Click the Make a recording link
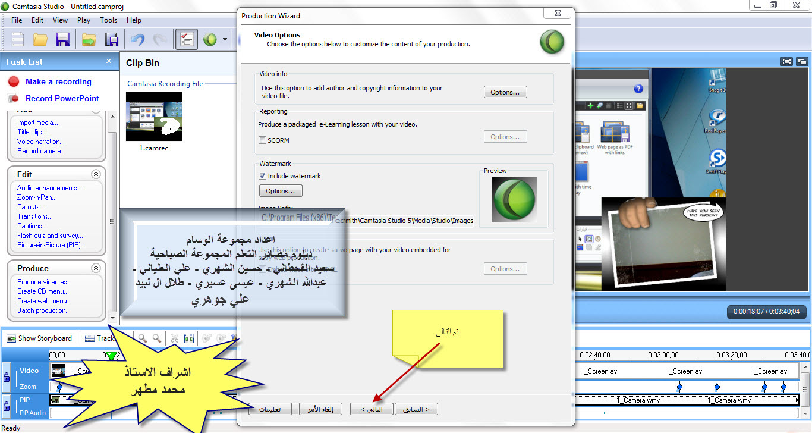Image resolution: width=812 pixels, height=433 pixels. coord(58,82)
